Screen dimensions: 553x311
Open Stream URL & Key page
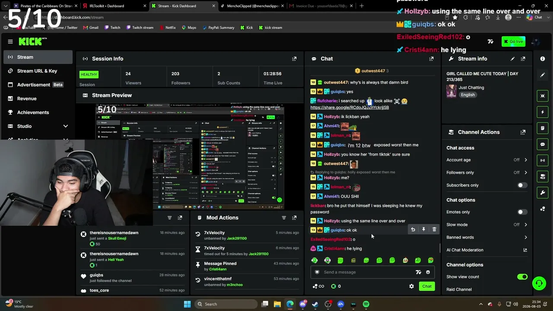click(38, 71)
